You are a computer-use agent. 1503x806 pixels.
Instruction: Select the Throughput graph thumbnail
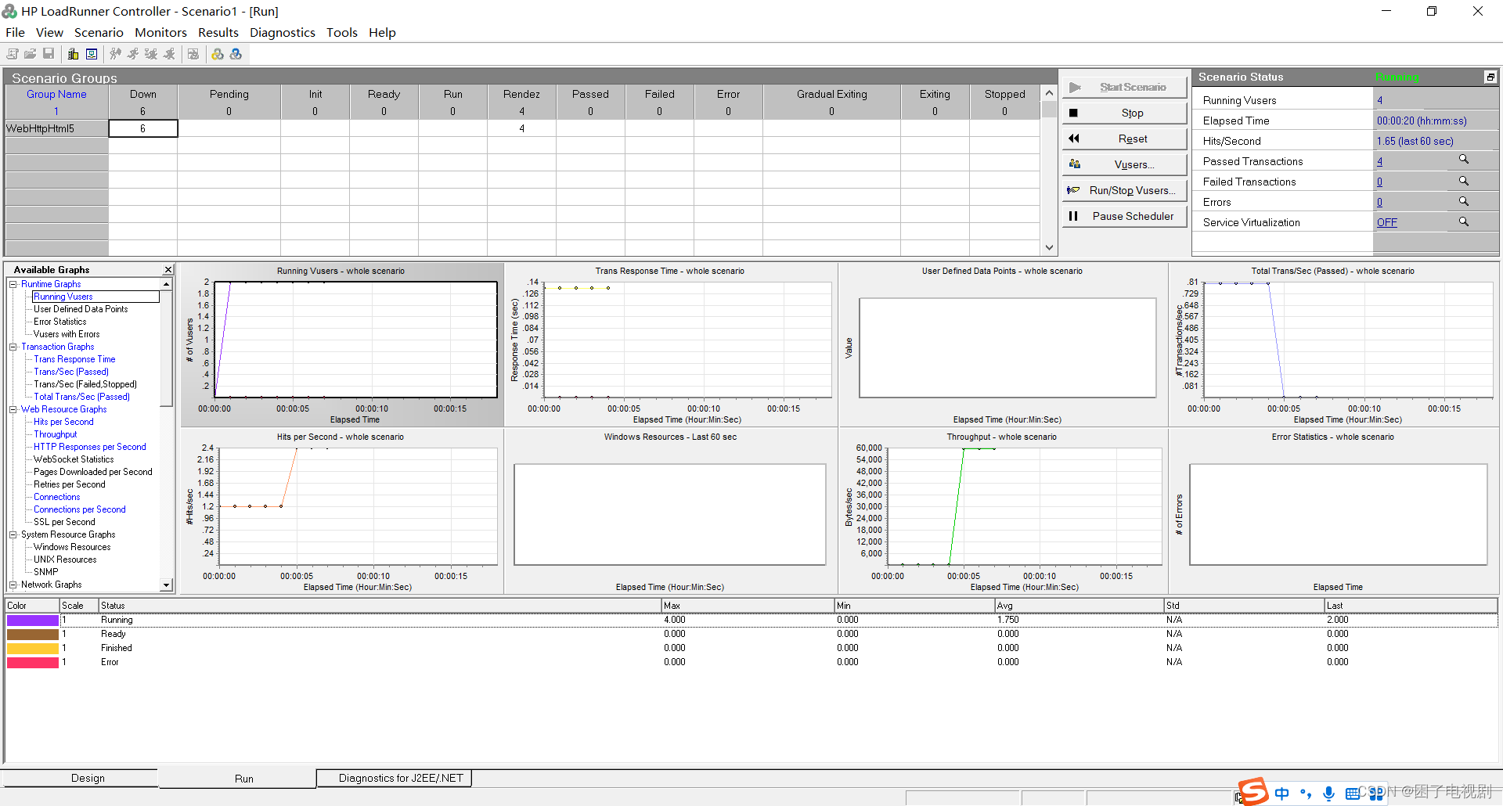click(1003, 511)
